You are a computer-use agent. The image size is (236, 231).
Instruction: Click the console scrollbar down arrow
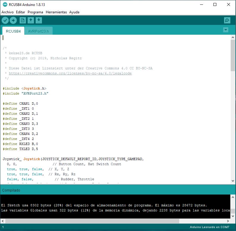coord(233,216)
